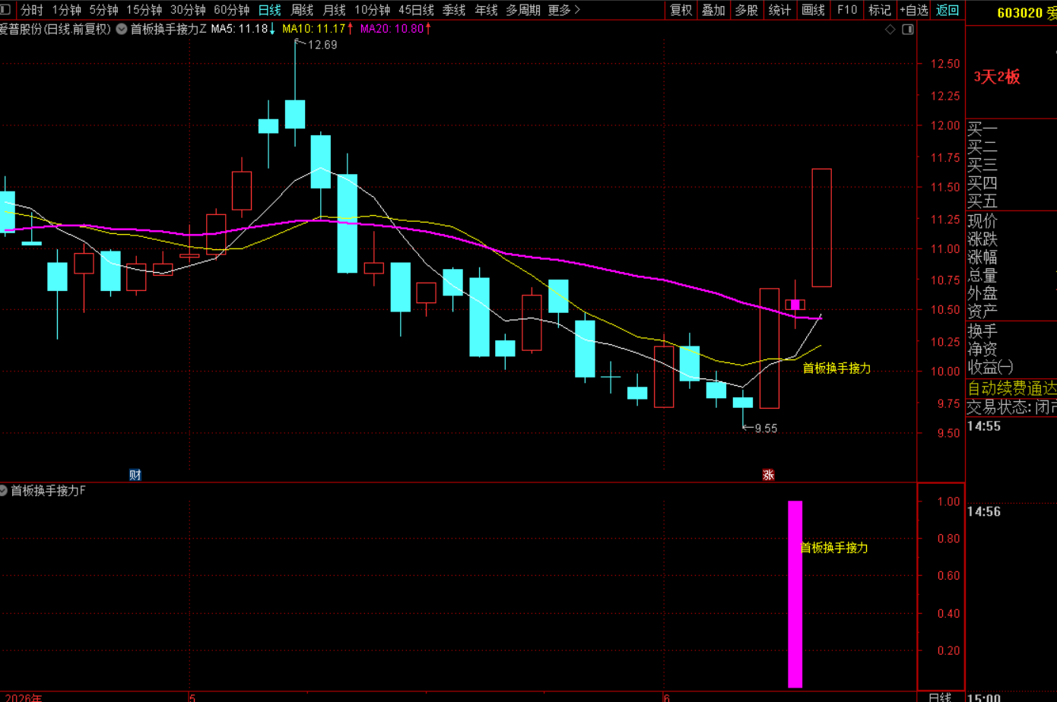Click the 财 financial marker icon

pos(135,475)
